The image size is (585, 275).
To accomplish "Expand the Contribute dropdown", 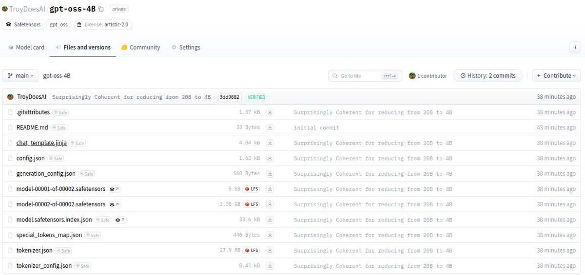I will point(556,75).
